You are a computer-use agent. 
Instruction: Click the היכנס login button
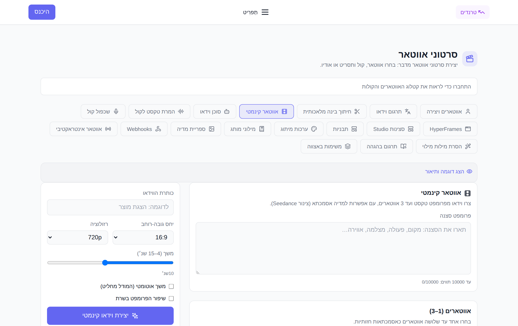click(42, 12)
